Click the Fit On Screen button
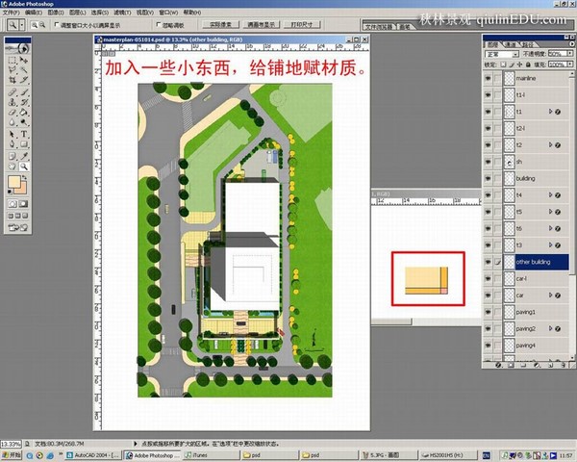 pos(262,25)
